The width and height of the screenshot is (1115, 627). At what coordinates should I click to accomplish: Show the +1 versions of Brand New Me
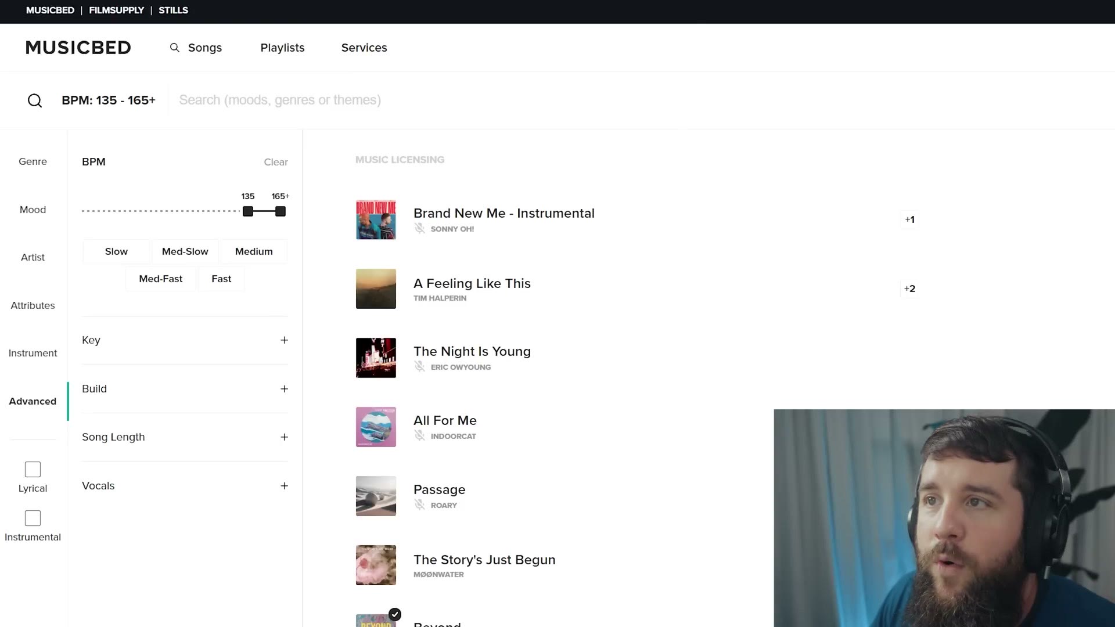click(909, 219)
